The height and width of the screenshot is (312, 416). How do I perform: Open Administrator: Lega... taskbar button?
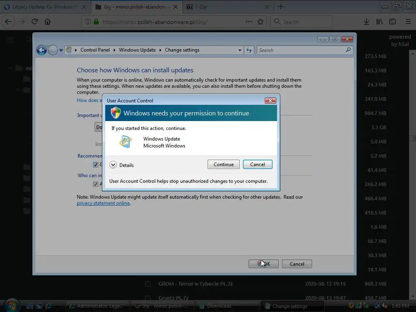[x=97, y=306]
